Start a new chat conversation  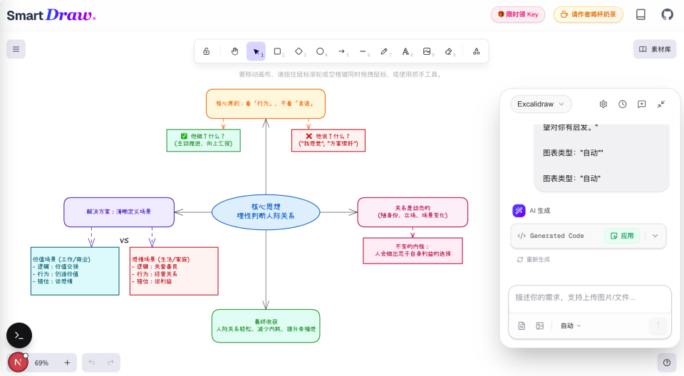pos(642,104)
